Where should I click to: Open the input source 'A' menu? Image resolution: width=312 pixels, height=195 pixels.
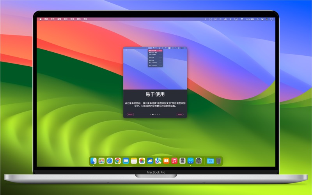coord(236,19)
